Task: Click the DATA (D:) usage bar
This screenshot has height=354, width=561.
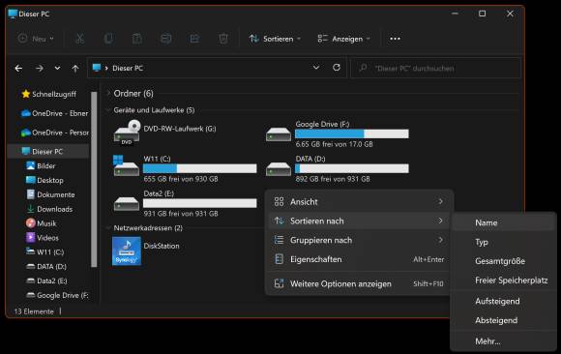Action: pyautogui.click(x=352, y=168)
